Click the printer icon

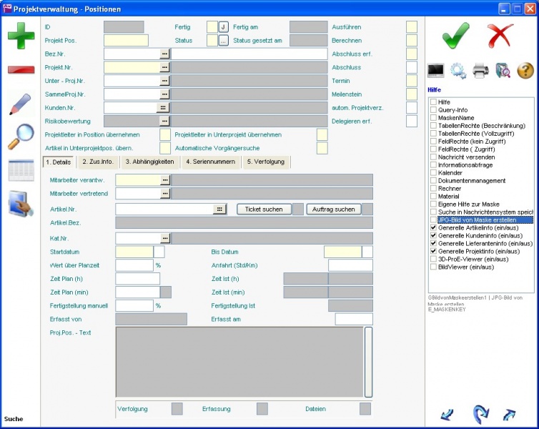coord(480,70)
